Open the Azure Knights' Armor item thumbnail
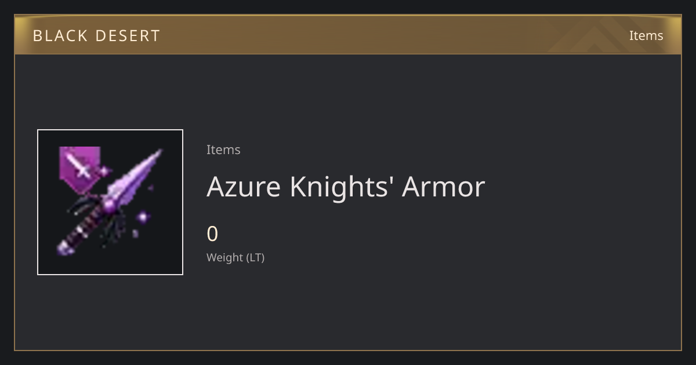 pyautogui.click(x=110, y=202)
